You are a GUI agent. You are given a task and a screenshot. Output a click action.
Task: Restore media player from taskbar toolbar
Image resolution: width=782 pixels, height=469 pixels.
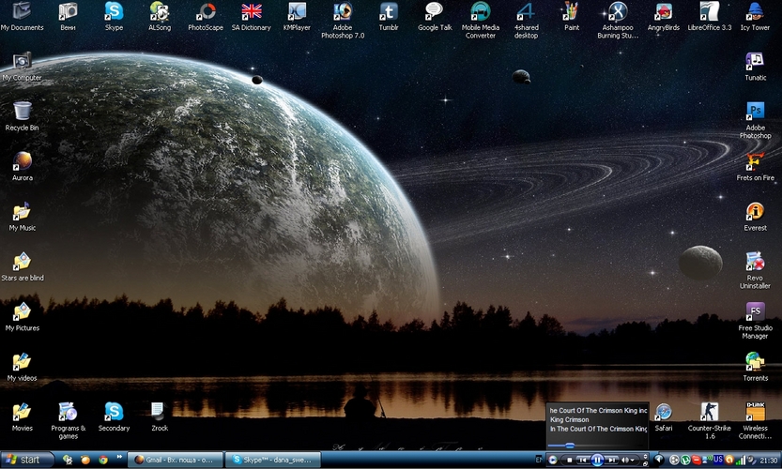tap(645, 464)
